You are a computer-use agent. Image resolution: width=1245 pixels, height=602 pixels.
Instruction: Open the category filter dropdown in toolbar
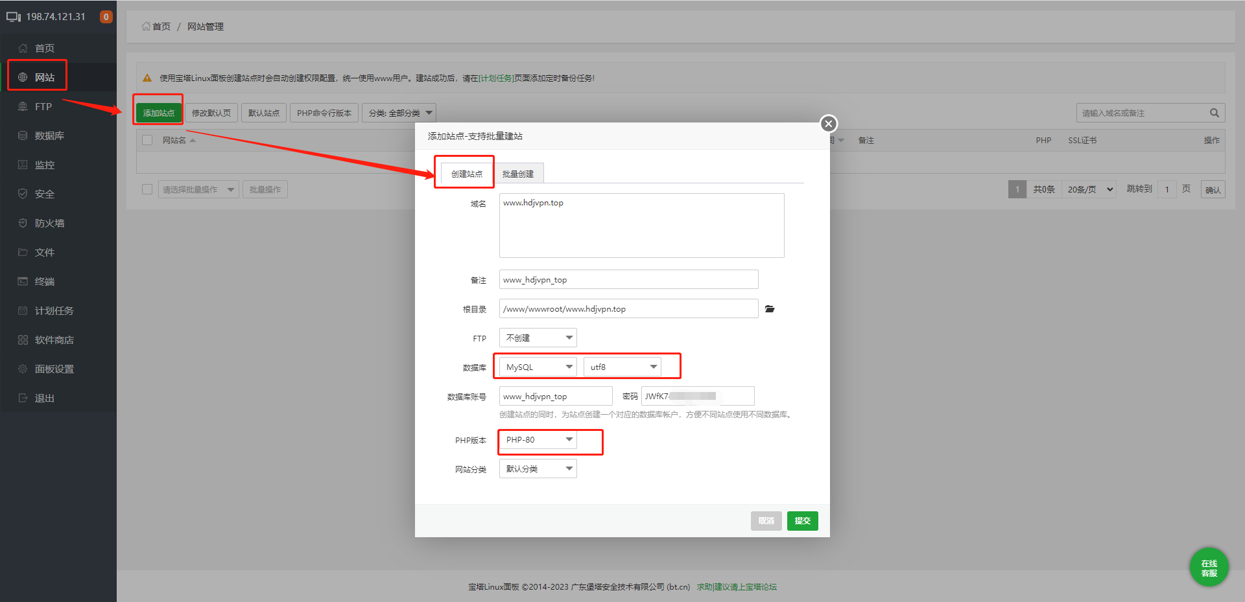[x=399, y=113]
